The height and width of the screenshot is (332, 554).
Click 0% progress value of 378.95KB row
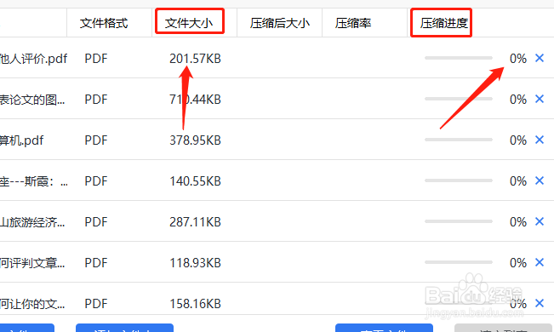518,140
